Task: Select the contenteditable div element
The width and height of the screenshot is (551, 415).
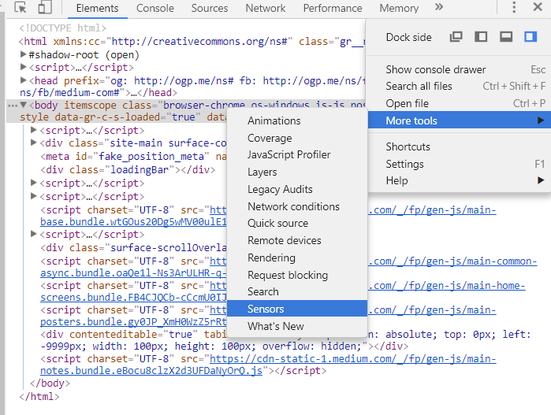Action: (285, 340)
